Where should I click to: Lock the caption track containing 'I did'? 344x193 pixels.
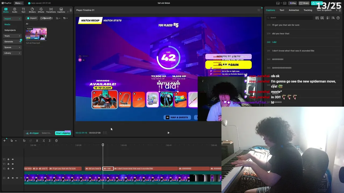point(8,169)
